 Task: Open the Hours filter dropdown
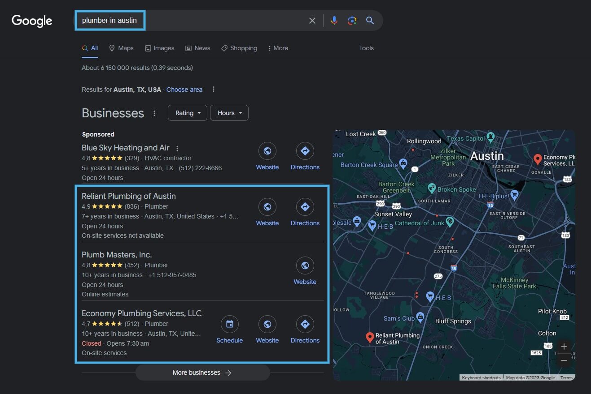click(229, 112)
